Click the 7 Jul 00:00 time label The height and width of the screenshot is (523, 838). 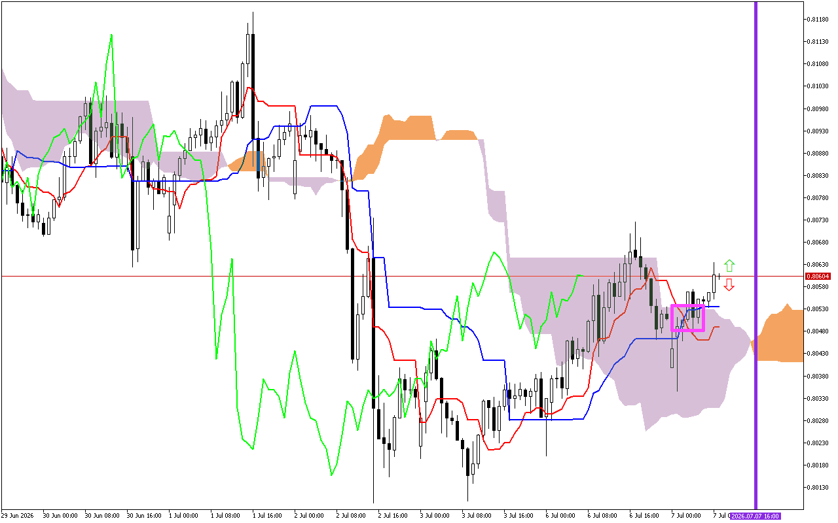685,516
